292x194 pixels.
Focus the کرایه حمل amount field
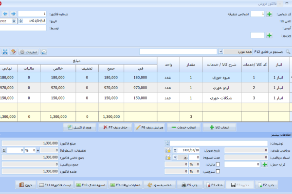tap(242, 164)
